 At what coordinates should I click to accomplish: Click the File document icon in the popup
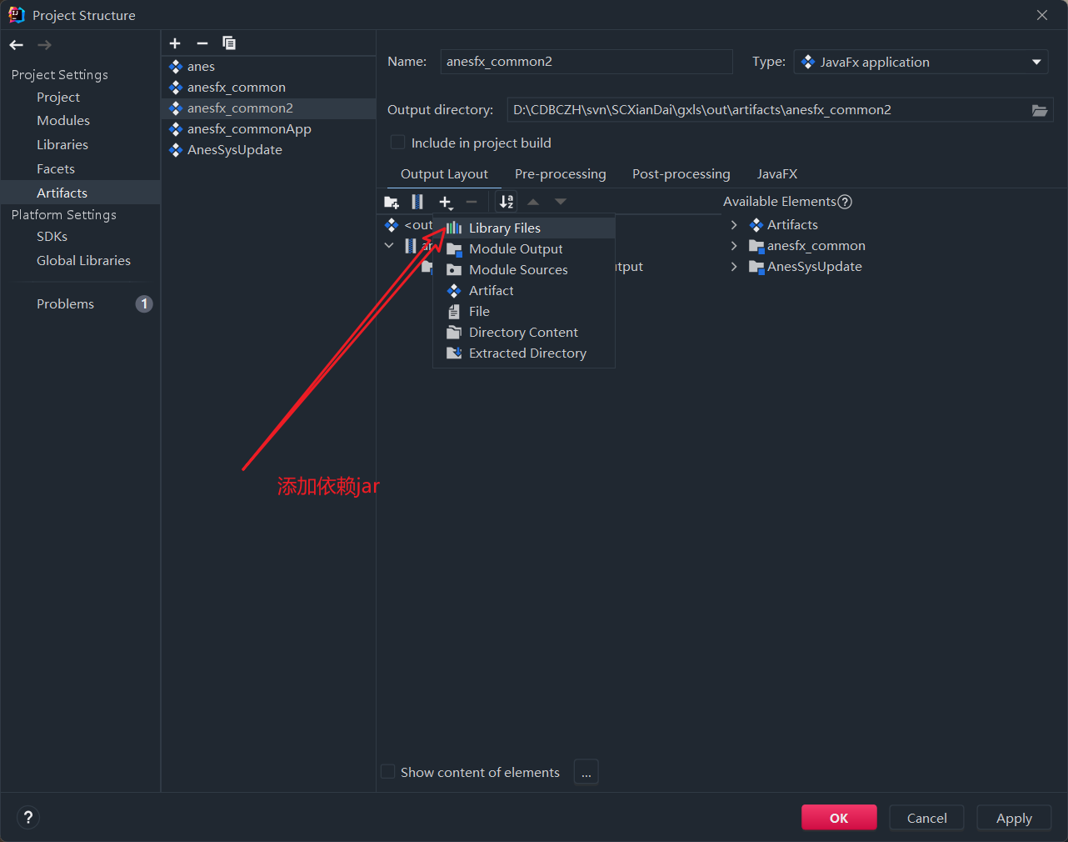tap(454, 312)
